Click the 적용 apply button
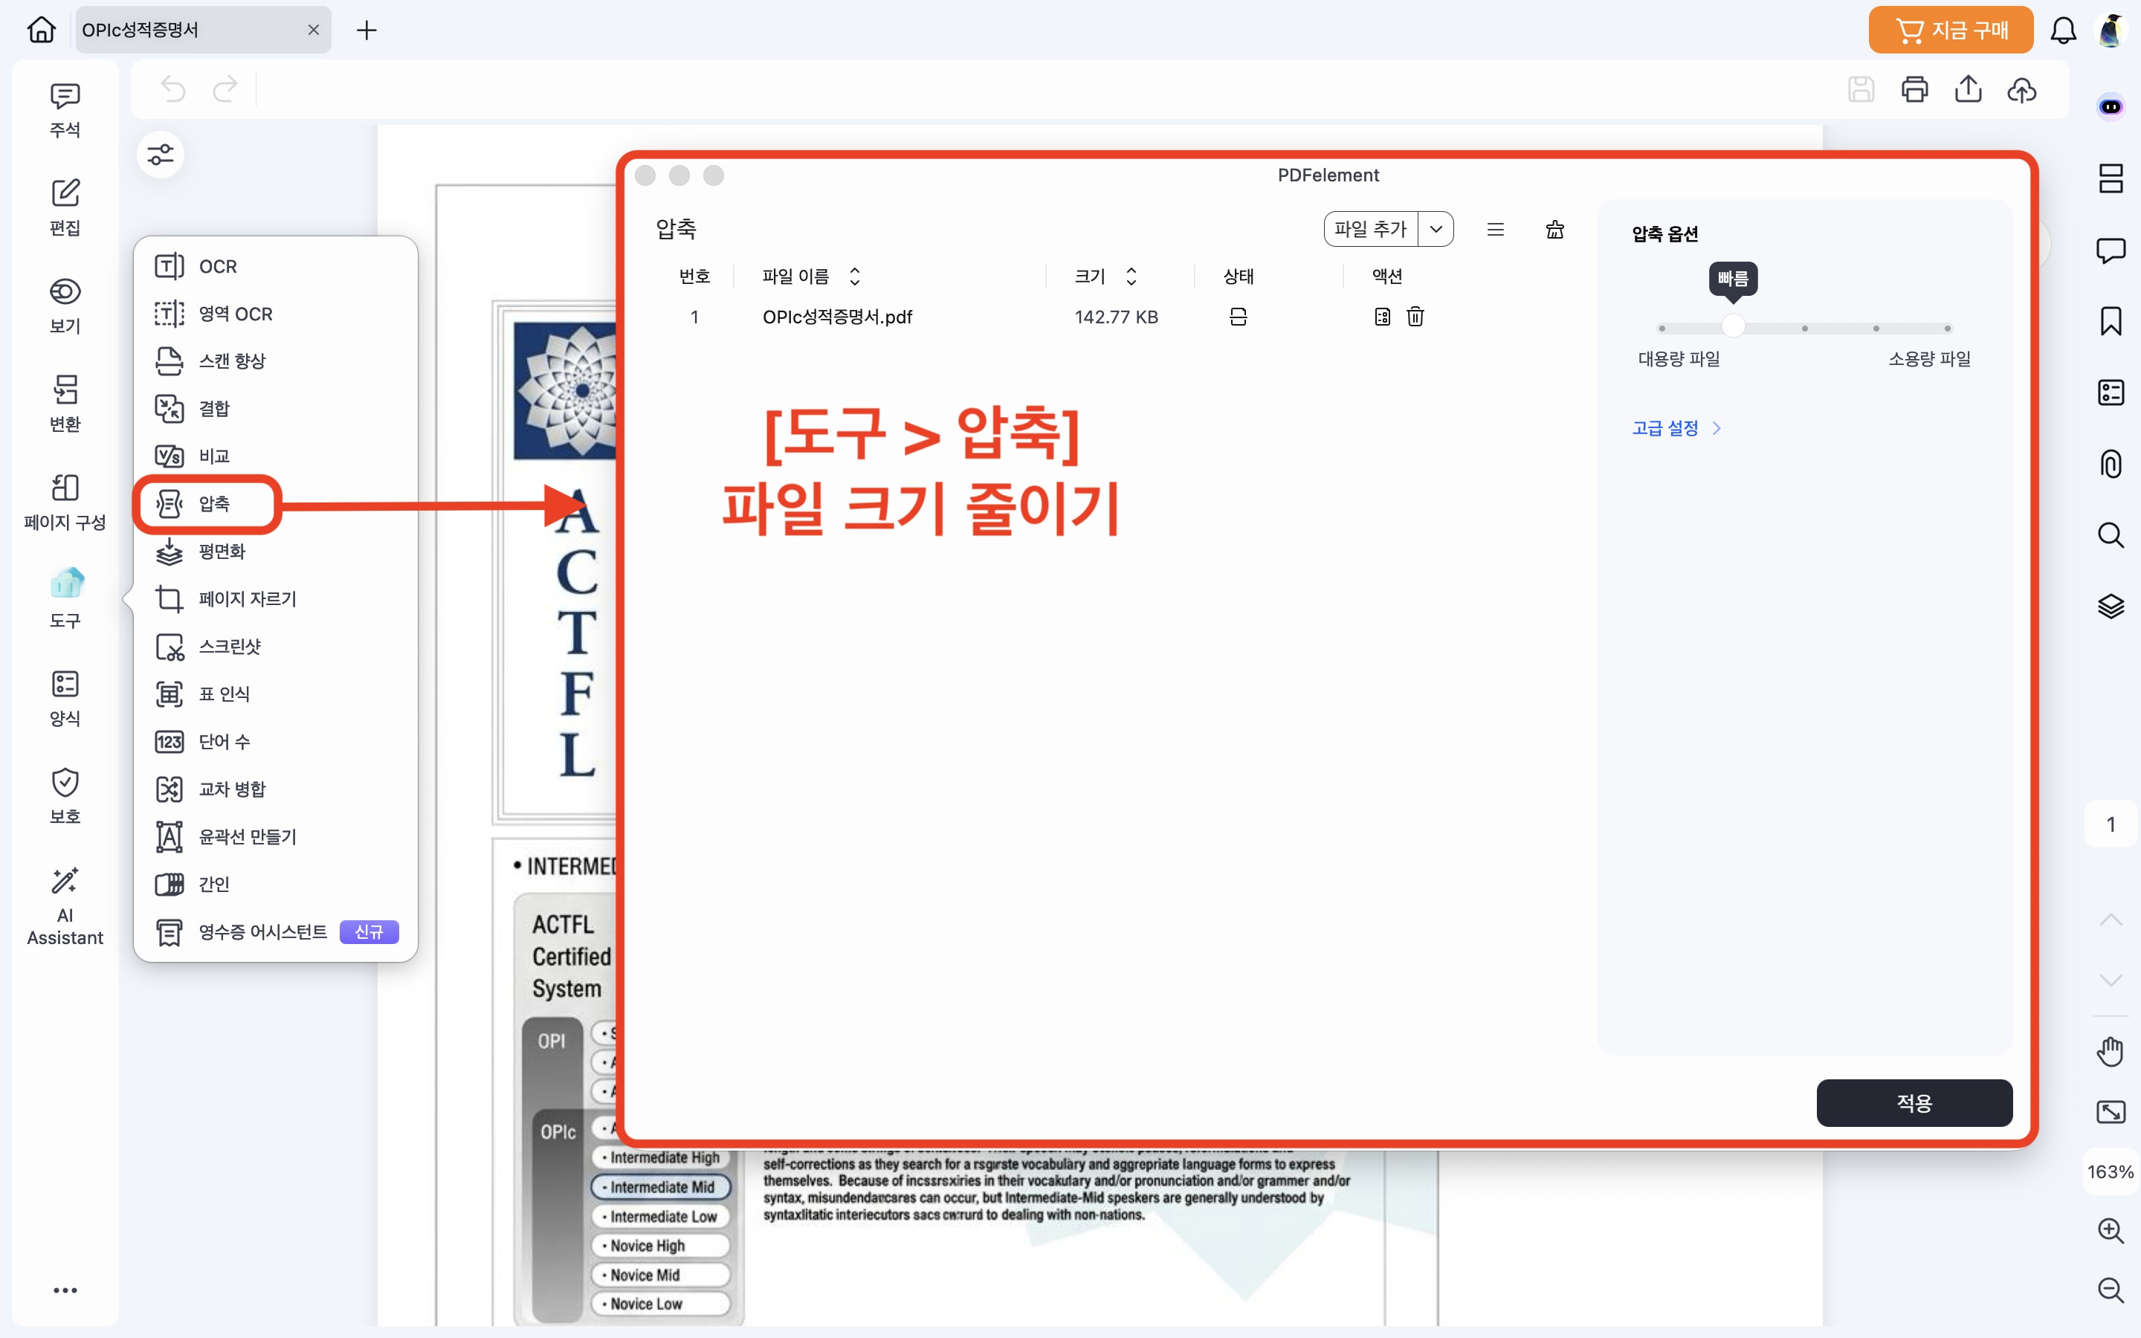 coord(1914,1102)
